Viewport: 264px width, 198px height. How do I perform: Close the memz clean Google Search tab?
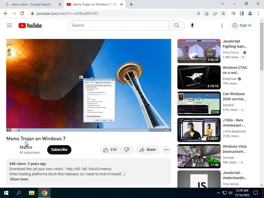click(x=60, y=5)
